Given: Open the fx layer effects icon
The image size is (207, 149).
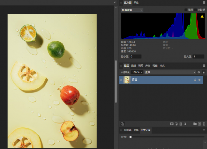Looking at the screenshot, I should point(181,124).
